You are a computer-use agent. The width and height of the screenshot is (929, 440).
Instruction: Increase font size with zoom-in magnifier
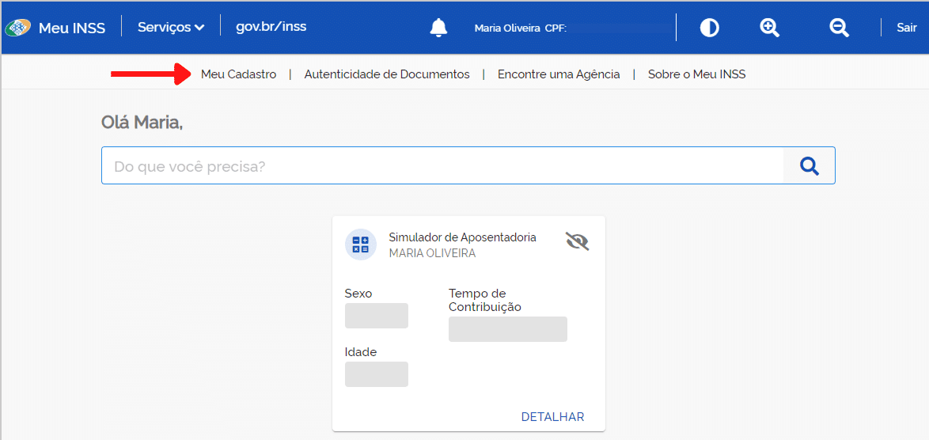coord(769,28)
